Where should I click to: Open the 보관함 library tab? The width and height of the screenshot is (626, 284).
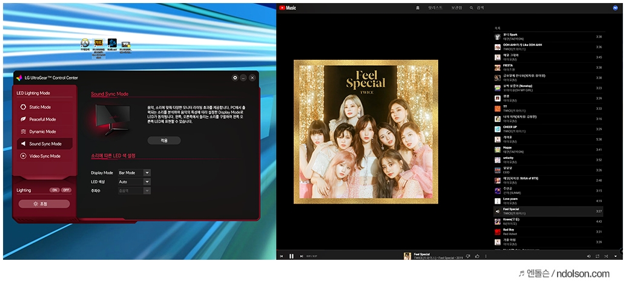[456, 8]
